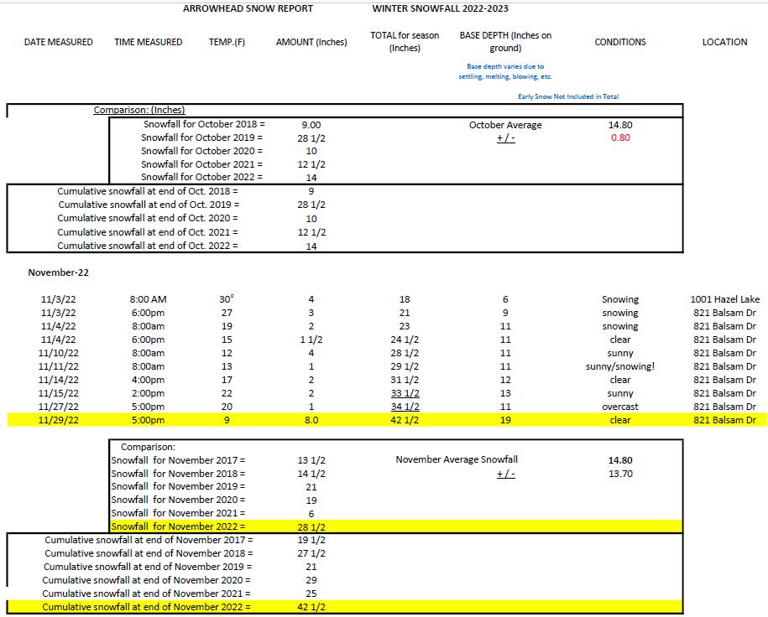Select the overcast conditions cell
This screenshot has width=768, height=617.
click(620, 407)
